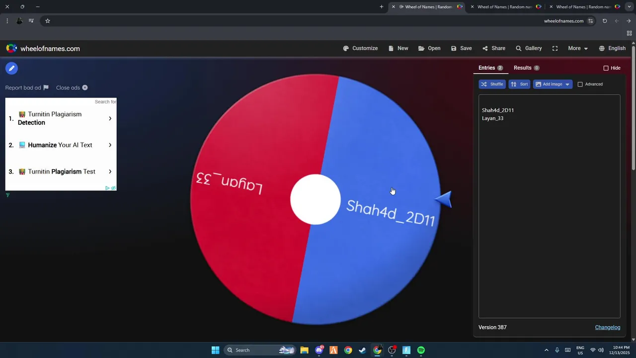Switch to the Entries tab
The image size is (636, 358).
(x=490, y=68)
